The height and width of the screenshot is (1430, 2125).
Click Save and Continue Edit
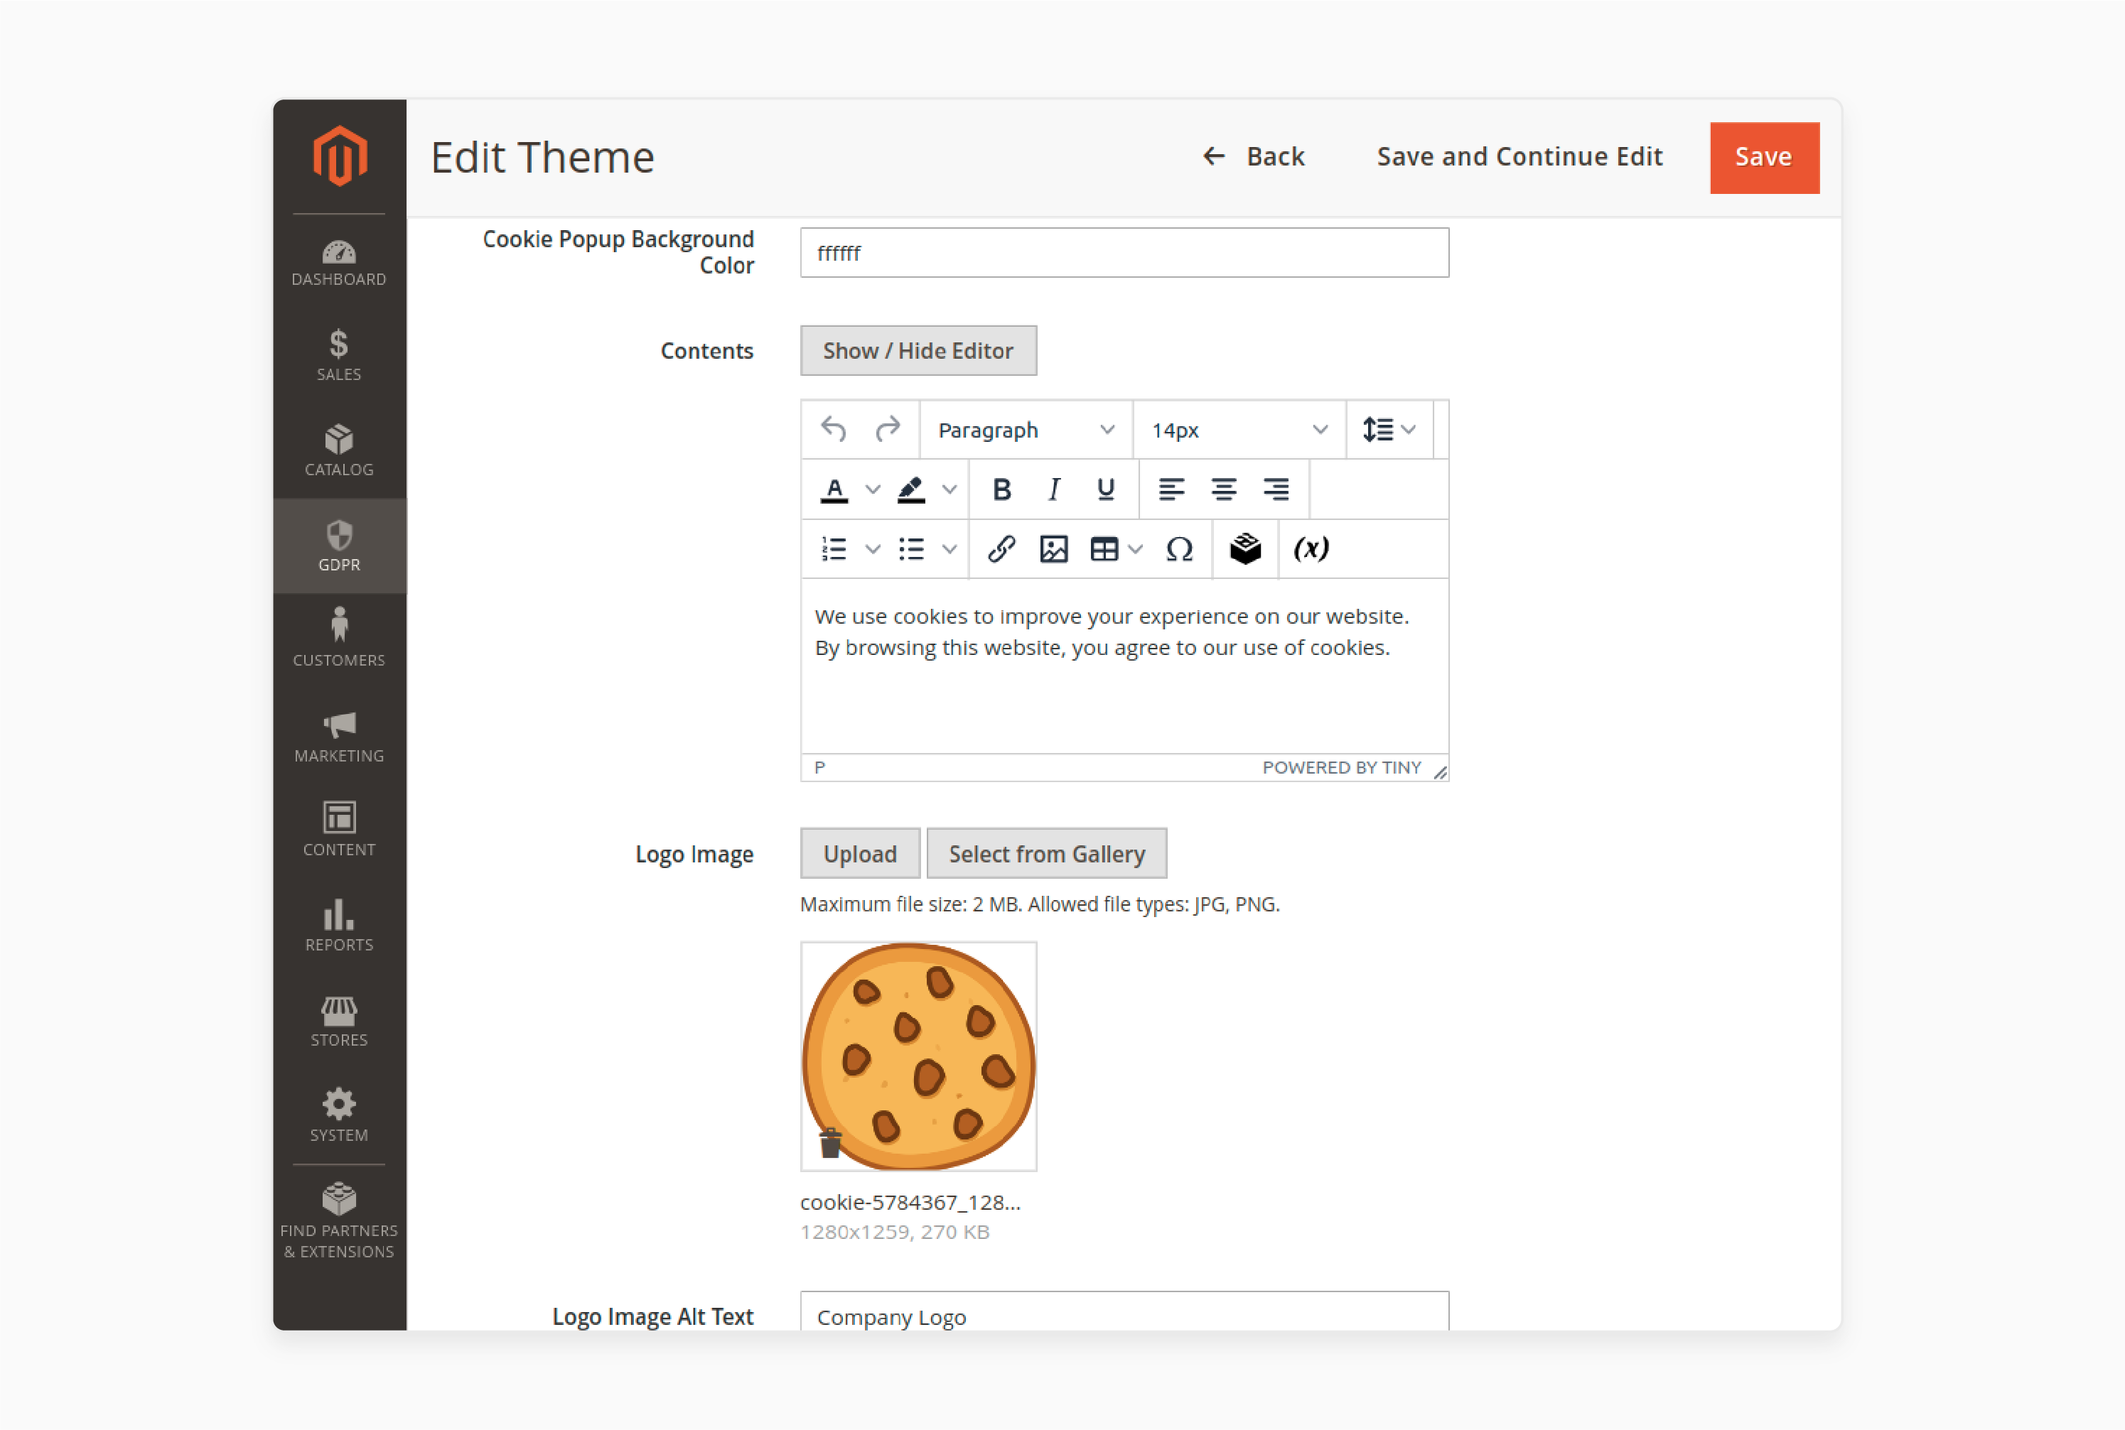[x=1519, y=156]
